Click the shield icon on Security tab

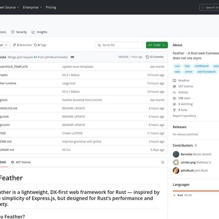point(13,32)
